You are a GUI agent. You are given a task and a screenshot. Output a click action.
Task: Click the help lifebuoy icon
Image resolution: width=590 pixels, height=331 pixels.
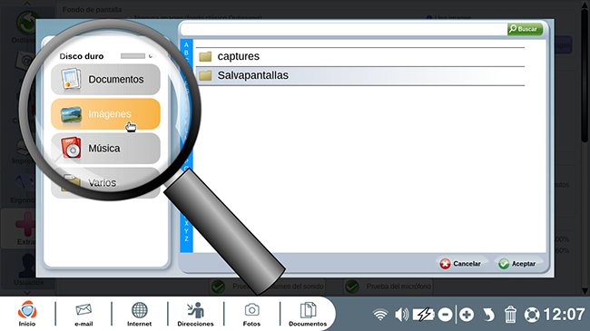click(532, 315)
